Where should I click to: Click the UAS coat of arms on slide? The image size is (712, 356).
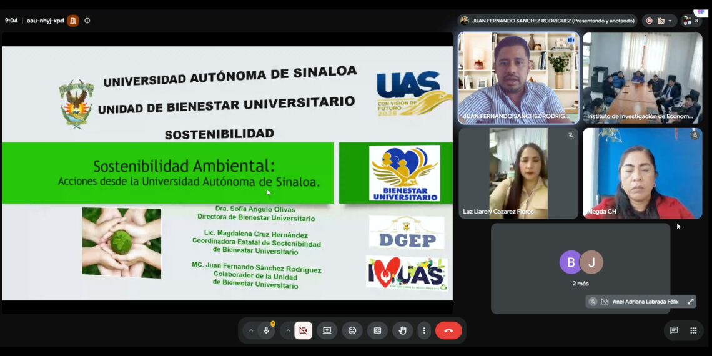[x=76, y=104]
